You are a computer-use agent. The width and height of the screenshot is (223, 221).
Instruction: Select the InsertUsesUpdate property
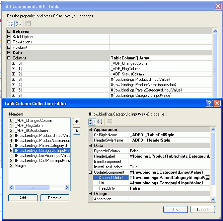tap(151, 167)
